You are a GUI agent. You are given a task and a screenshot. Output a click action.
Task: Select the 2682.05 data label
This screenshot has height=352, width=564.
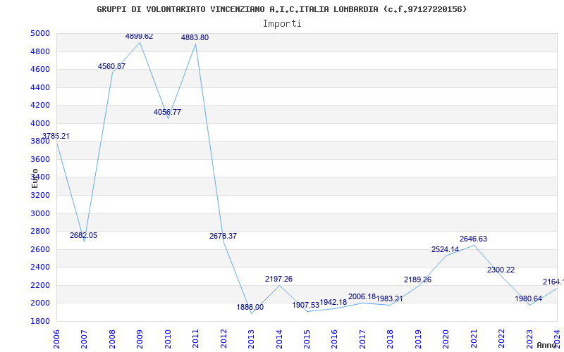83,236
